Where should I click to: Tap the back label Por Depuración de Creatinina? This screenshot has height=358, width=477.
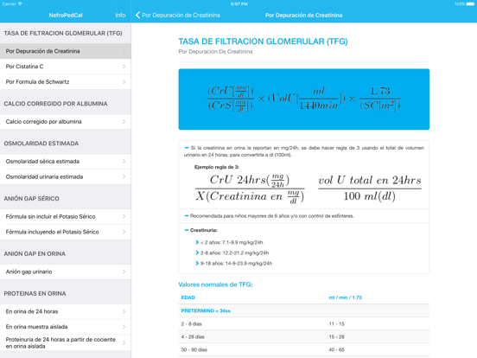point(181,16)
